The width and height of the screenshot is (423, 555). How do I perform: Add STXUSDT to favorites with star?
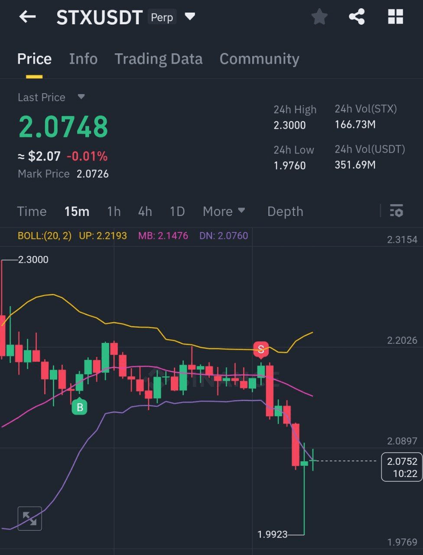(319, 17)
